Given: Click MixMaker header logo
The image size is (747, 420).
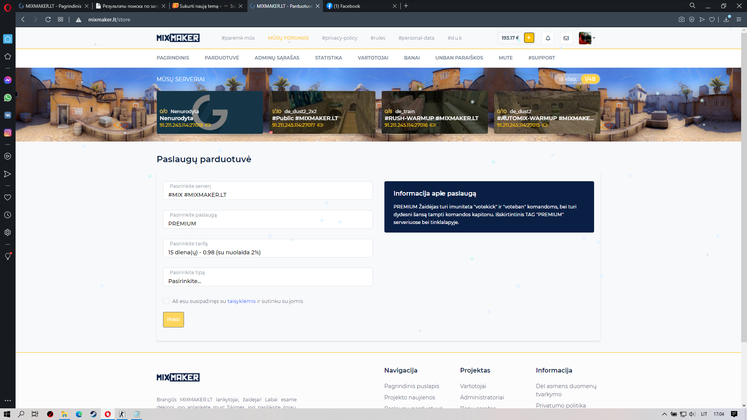Looking at the screenshot, I should point(178,38).
